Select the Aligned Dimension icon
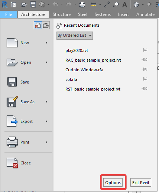Screen dimensions: 159x193 pos(107,5)
